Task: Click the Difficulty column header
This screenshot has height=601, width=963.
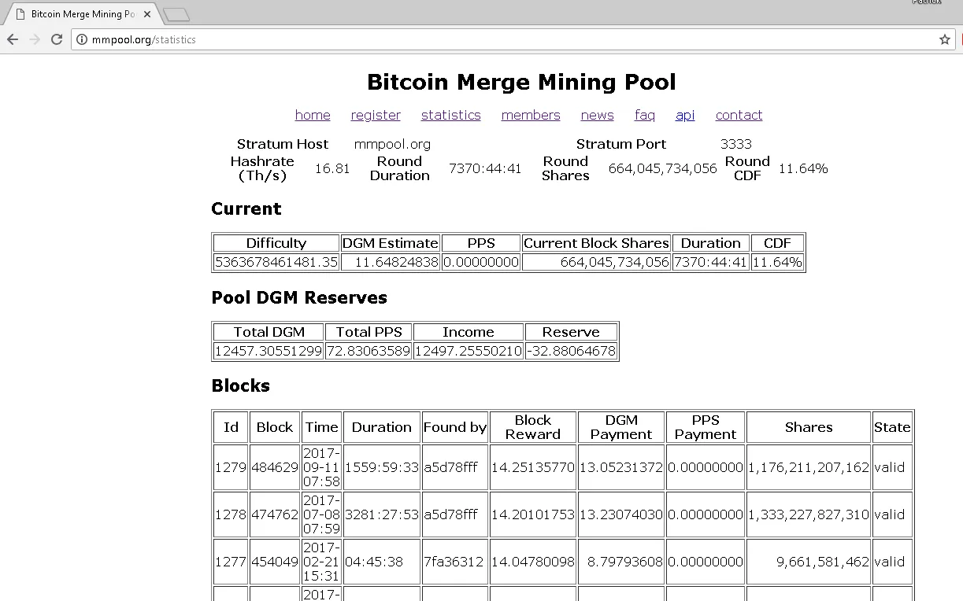Action: pos(276,243)
